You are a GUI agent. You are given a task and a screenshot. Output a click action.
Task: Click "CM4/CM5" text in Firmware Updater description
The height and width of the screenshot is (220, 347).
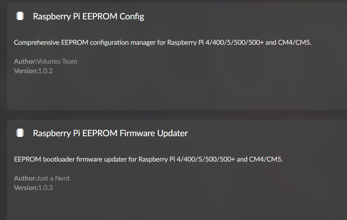[265, 159]
